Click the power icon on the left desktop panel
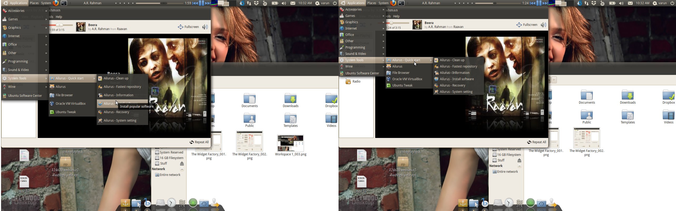Image resolution: width=676 pixels, height=211 pixels. [335, 3]
